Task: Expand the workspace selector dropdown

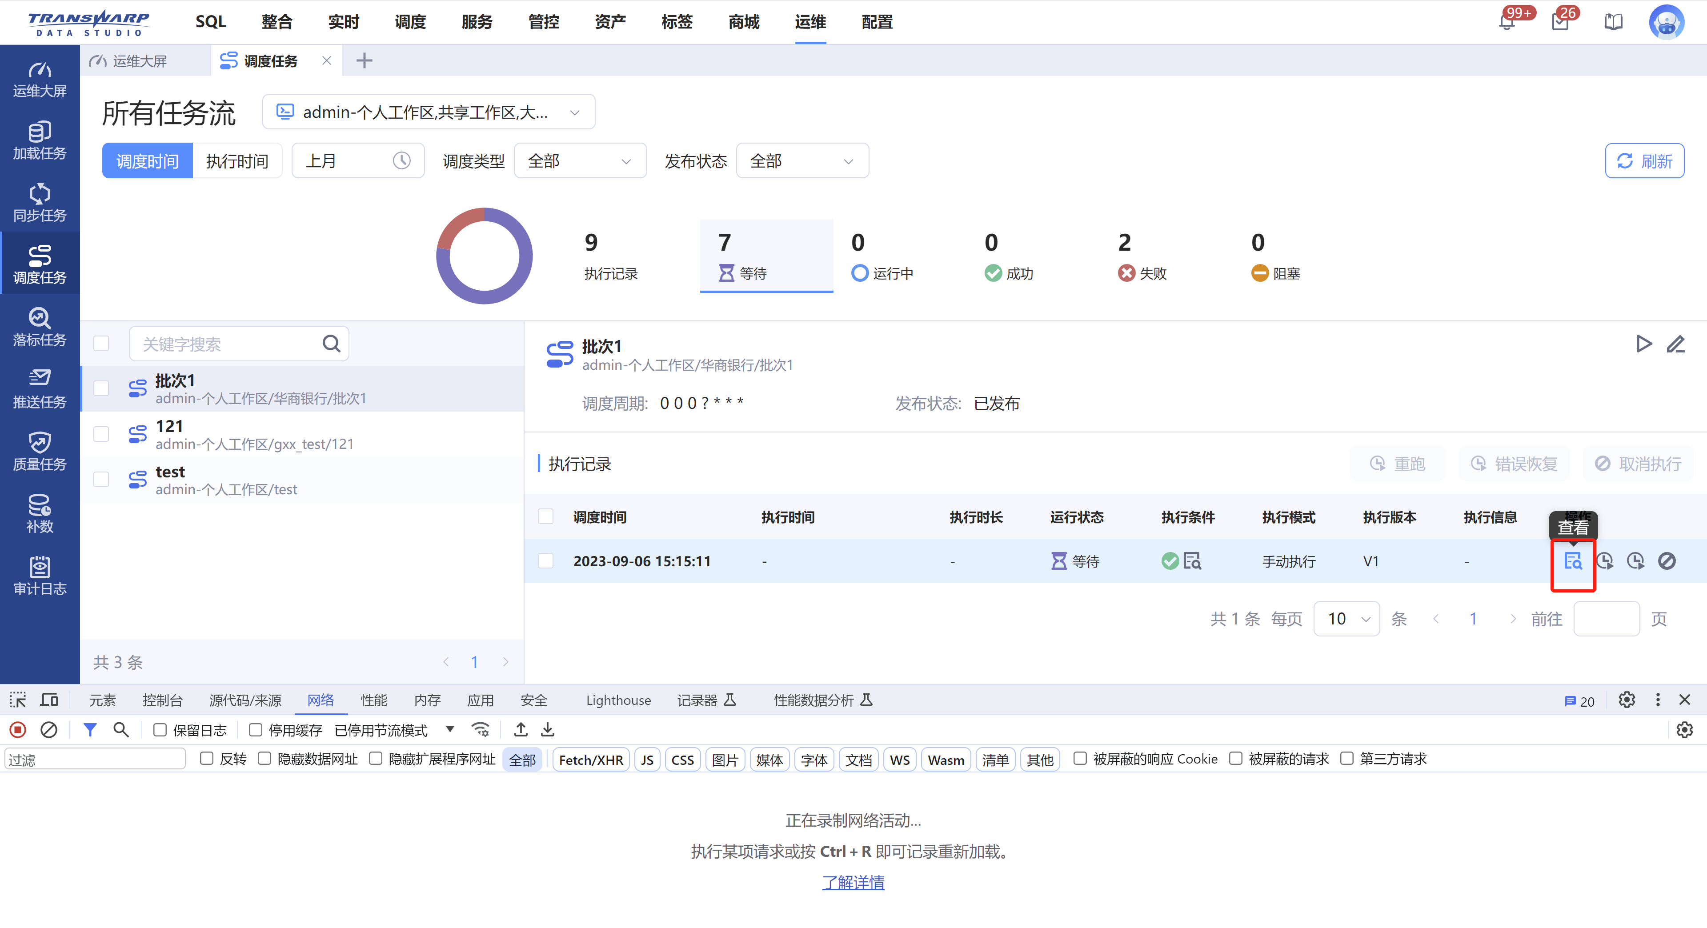Action: (x=428, y=112)
